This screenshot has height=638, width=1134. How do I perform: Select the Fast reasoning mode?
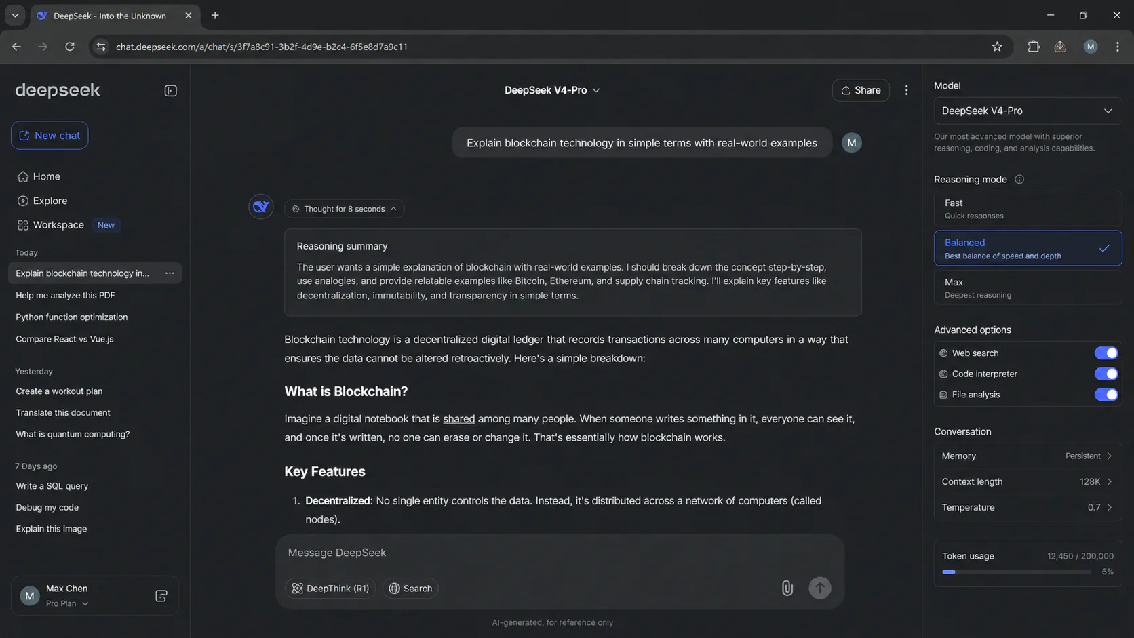click(1028, 209)
